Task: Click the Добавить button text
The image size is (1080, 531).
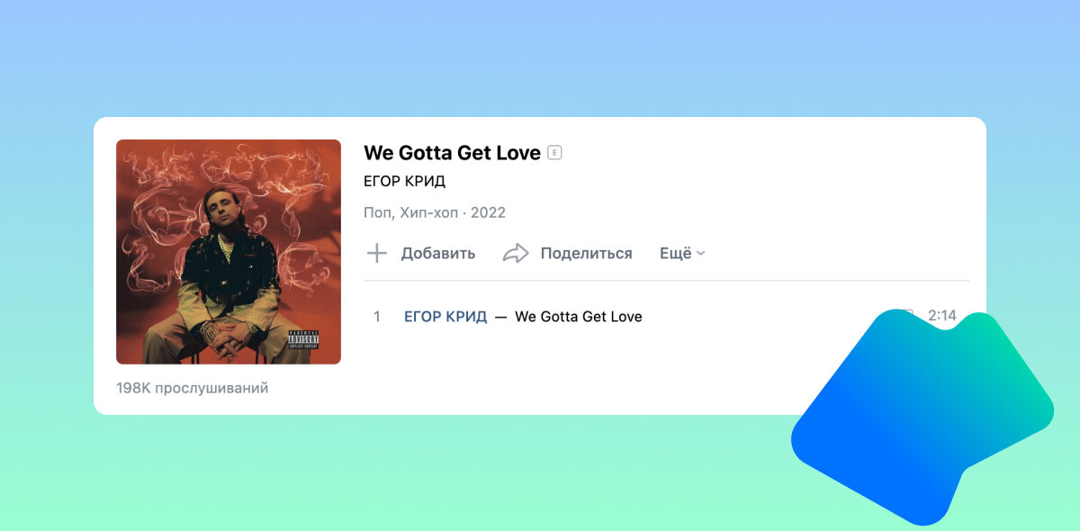Action: [438, 253]
